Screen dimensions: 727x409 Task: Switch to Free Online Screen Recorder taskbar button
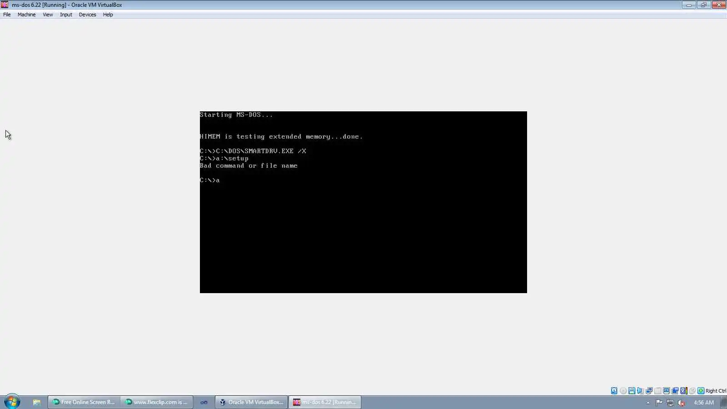84,402
